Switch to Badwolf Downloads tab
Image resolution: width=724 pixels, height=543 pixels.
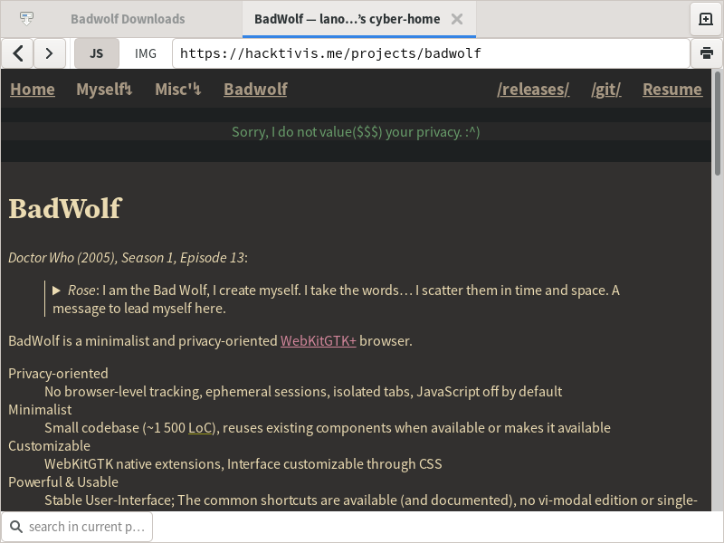click(x=127, y=19)
